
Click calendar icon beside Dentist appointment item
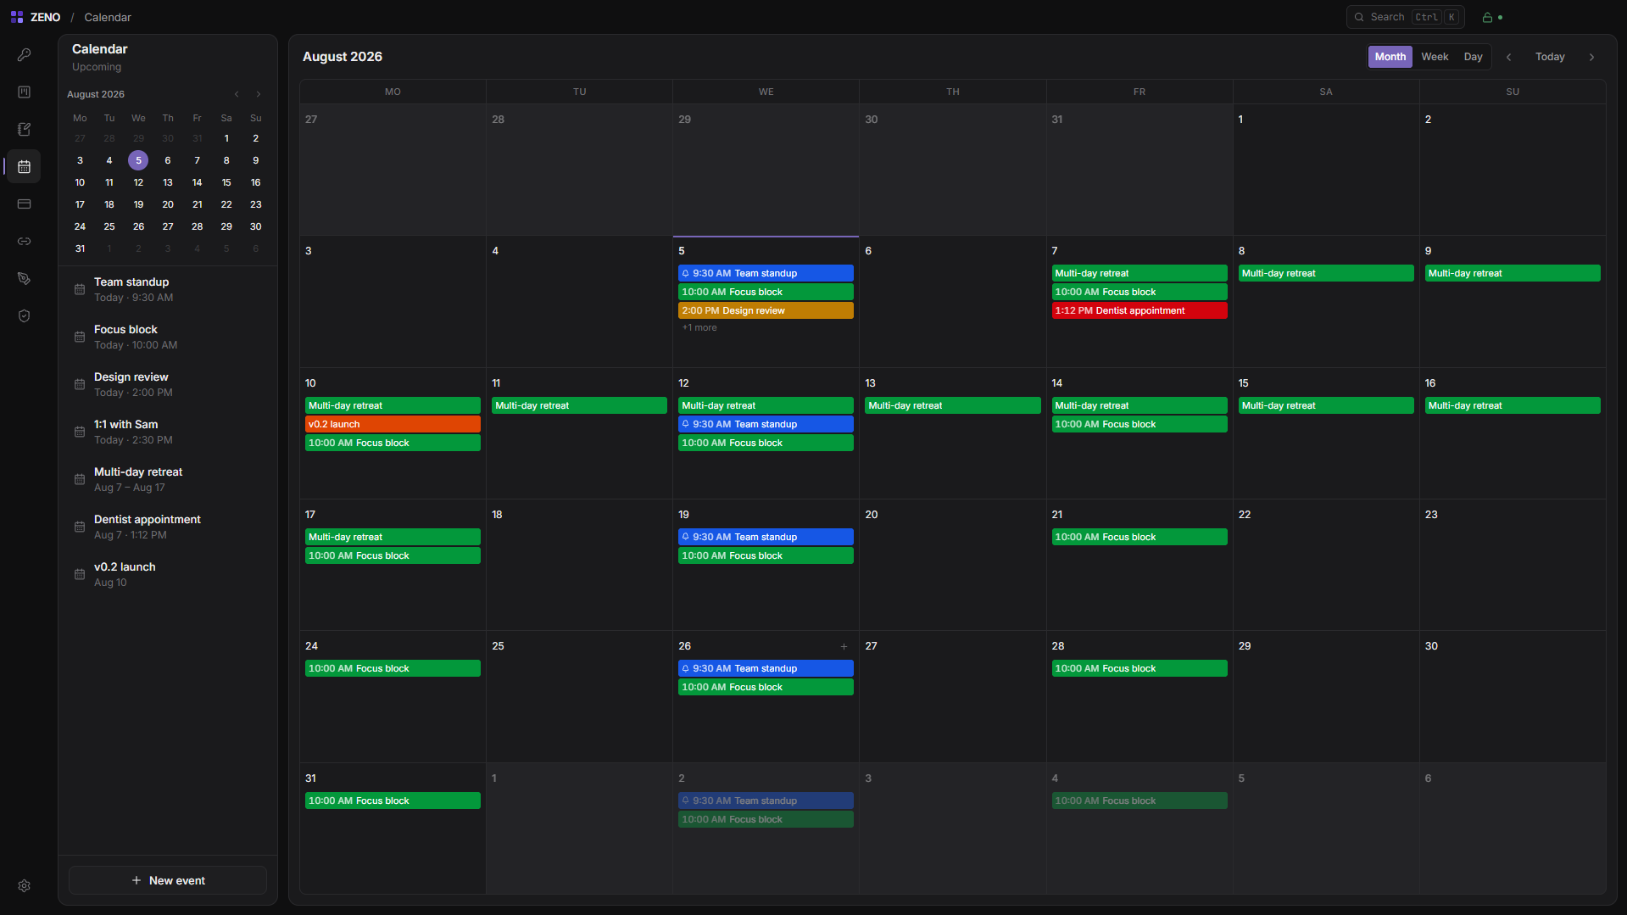point(80,527)
